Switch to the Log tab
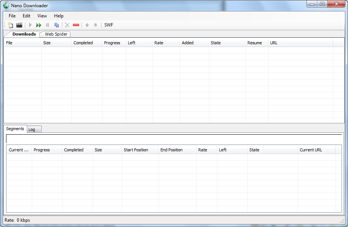The height and width of the screenshot is (227, 348). pyautogui.click(x=32, y=129)
